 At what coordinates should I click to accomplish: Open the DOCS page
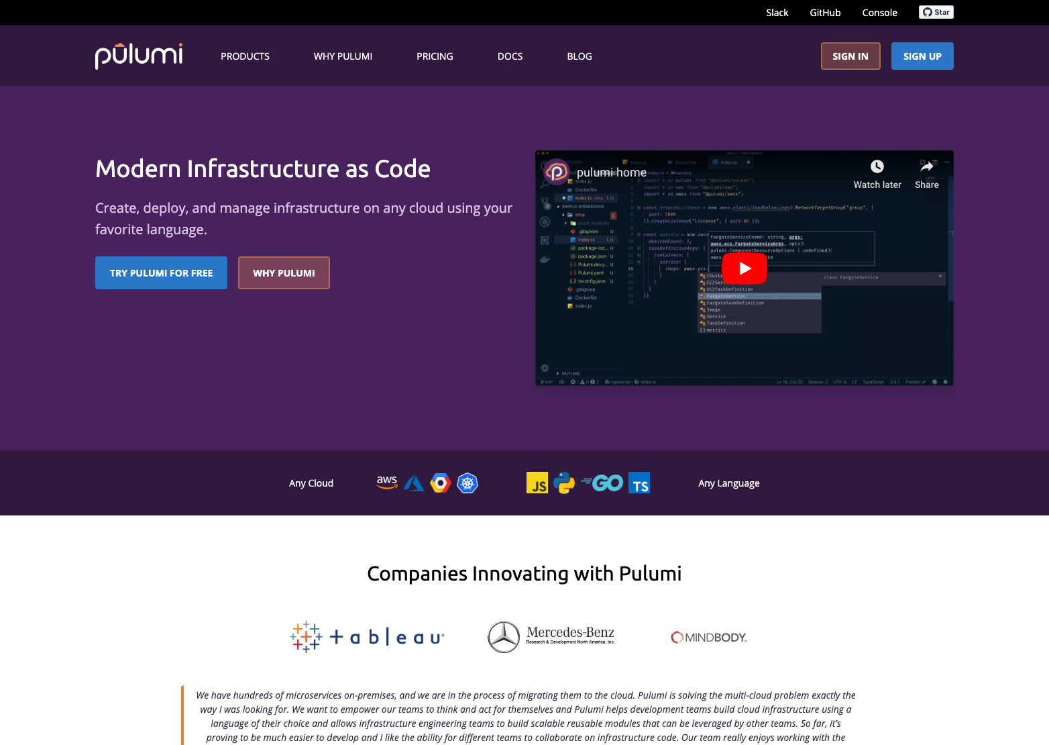(510, 56)
